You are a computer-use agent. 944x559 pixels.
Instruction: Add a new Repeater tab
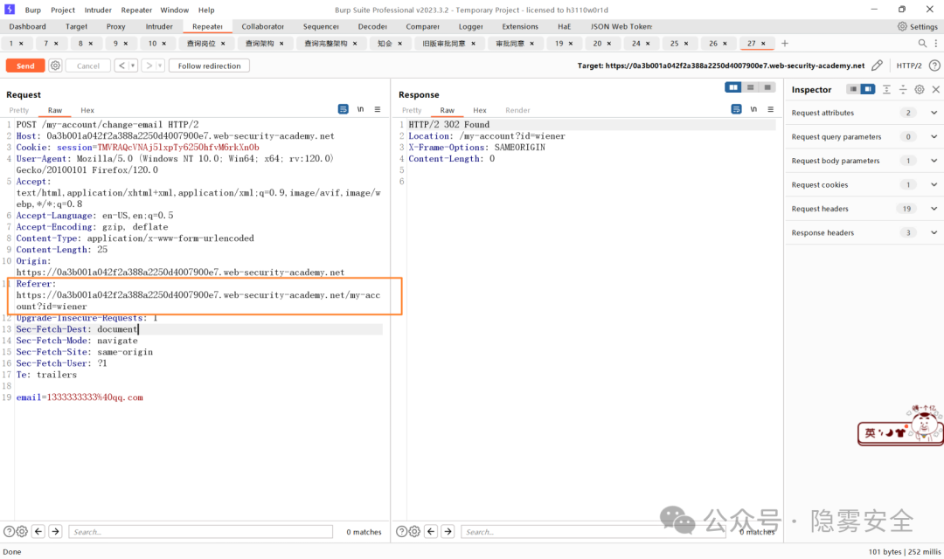784,44
